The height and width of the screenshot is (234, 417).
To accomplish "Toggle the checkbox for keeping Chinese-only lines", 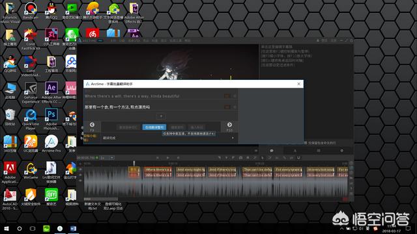I will [x=306, y=143].
